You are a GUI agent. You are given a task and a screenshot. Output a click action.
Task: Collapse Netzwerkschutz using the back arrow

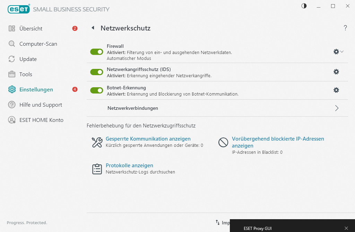[x=93, y=28]
